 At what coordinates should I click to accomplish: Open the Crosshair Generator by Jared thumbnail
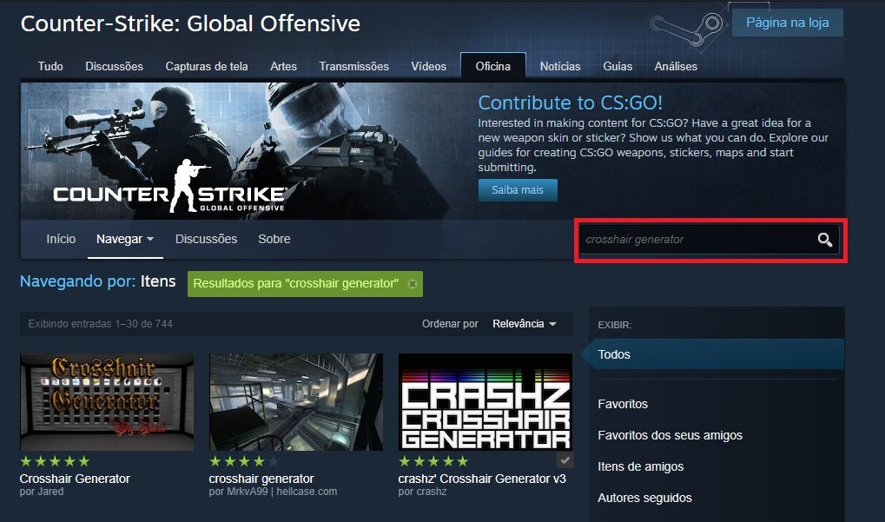107,402
